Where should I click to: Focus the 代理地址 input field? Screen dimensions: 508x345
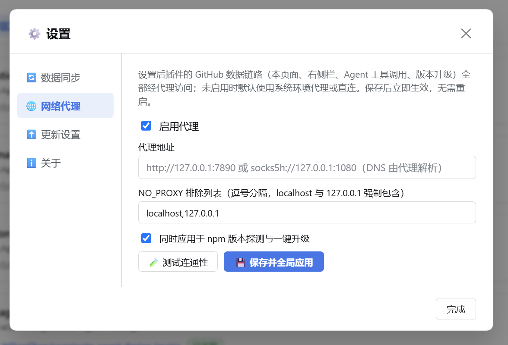pos(307,167)
